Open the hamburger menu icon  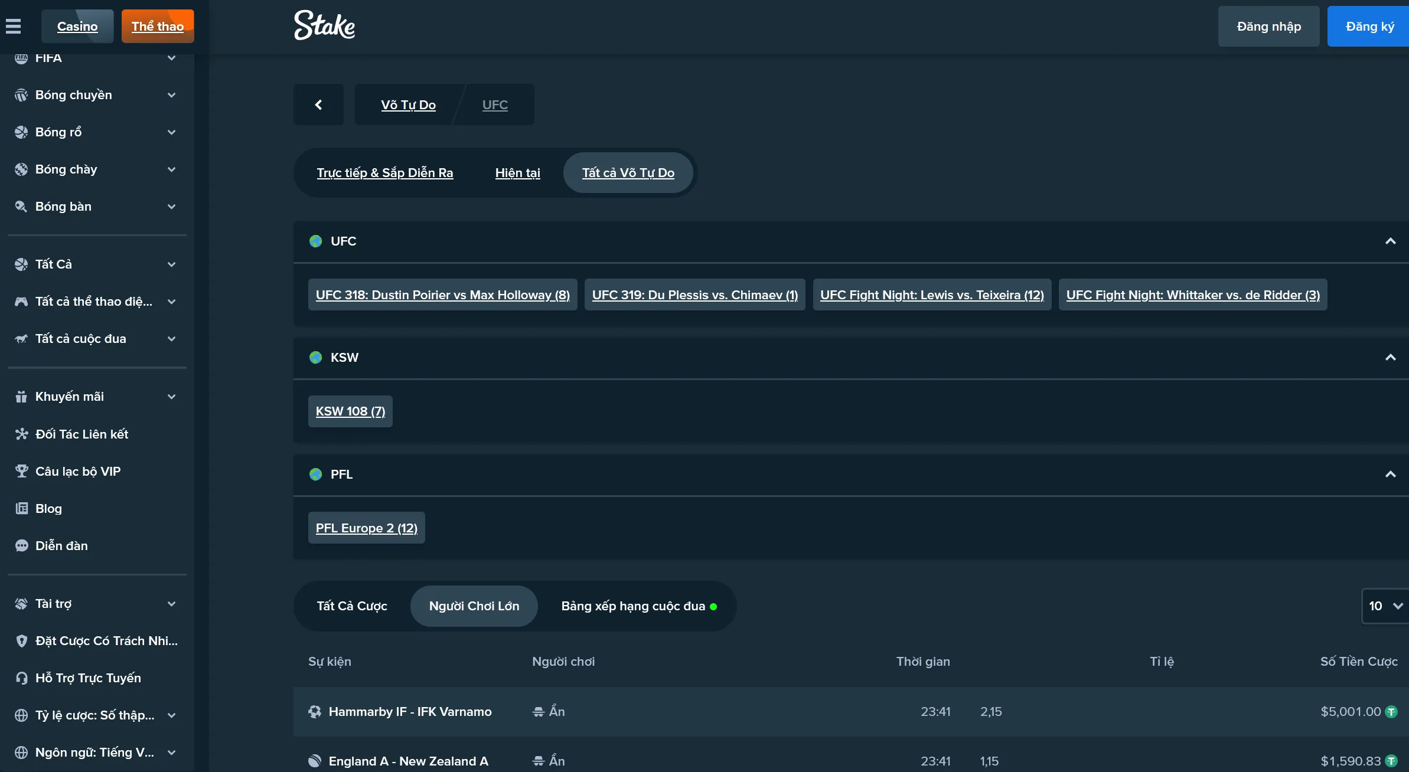point(13,26)
